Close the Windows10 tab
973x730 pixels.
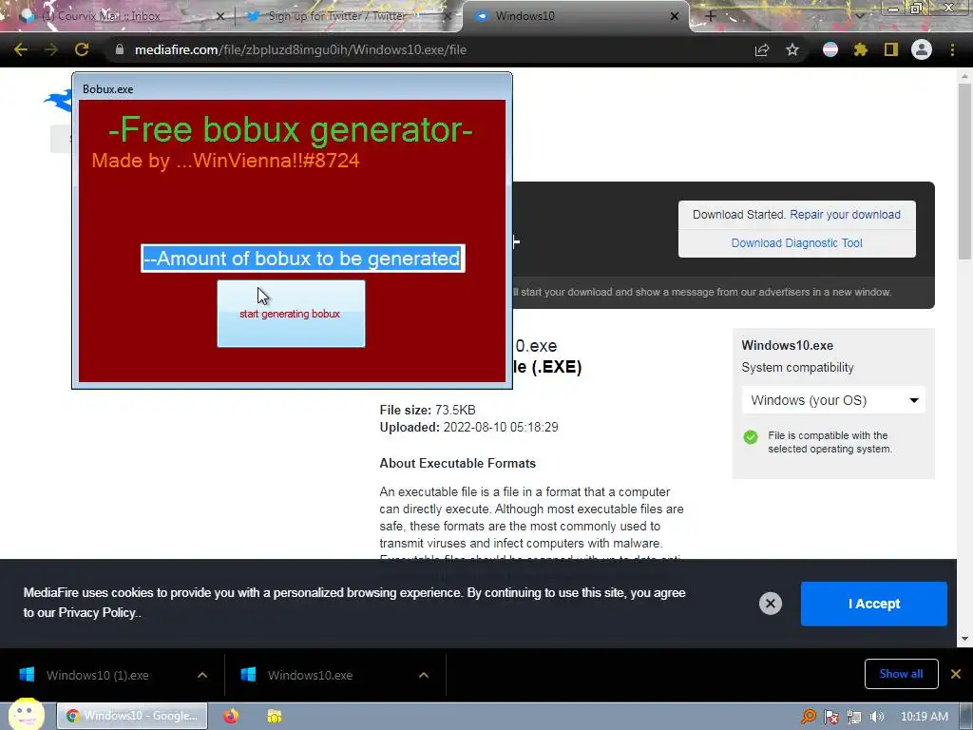(675, 16)
